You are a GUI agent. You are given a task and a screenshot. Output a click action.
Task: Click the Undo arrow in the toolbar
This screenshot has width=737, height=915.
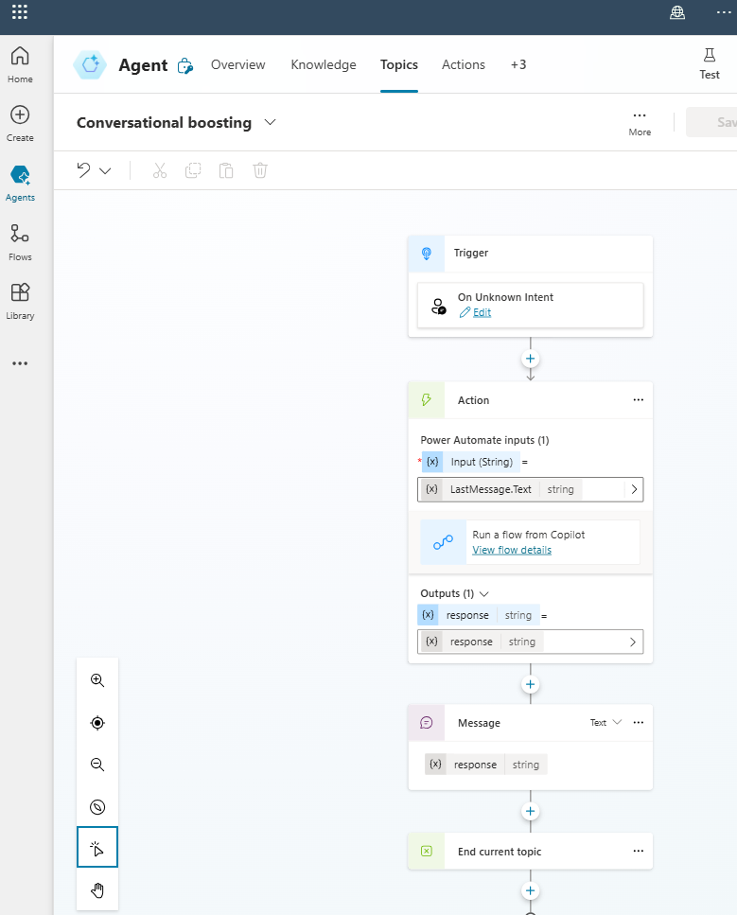point(83,170)
